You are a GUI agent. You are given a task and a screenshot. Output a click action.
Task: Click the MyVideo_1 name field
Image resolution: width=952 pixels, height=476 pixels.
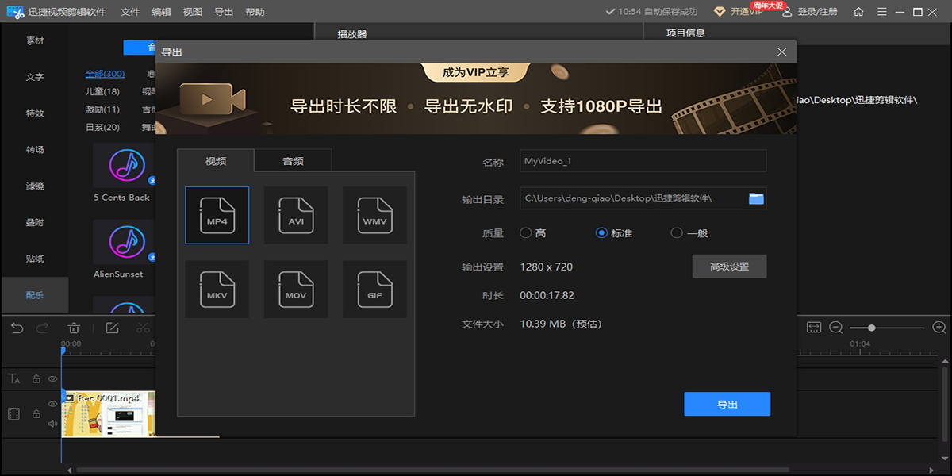(643, 161)
